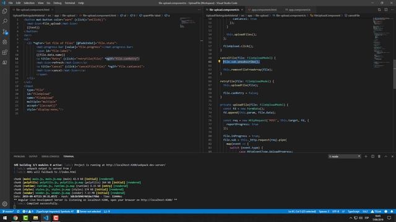
Task: Click cancelFile in right breadcrumb
Action: (353, 15)
